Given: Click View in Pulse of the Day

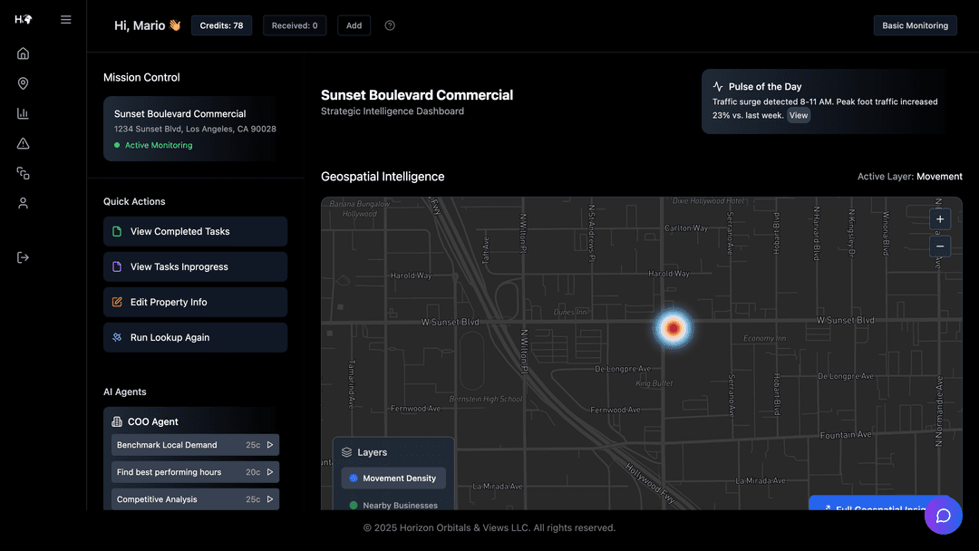Looking at the screenshot, I should tap(798, 116).
